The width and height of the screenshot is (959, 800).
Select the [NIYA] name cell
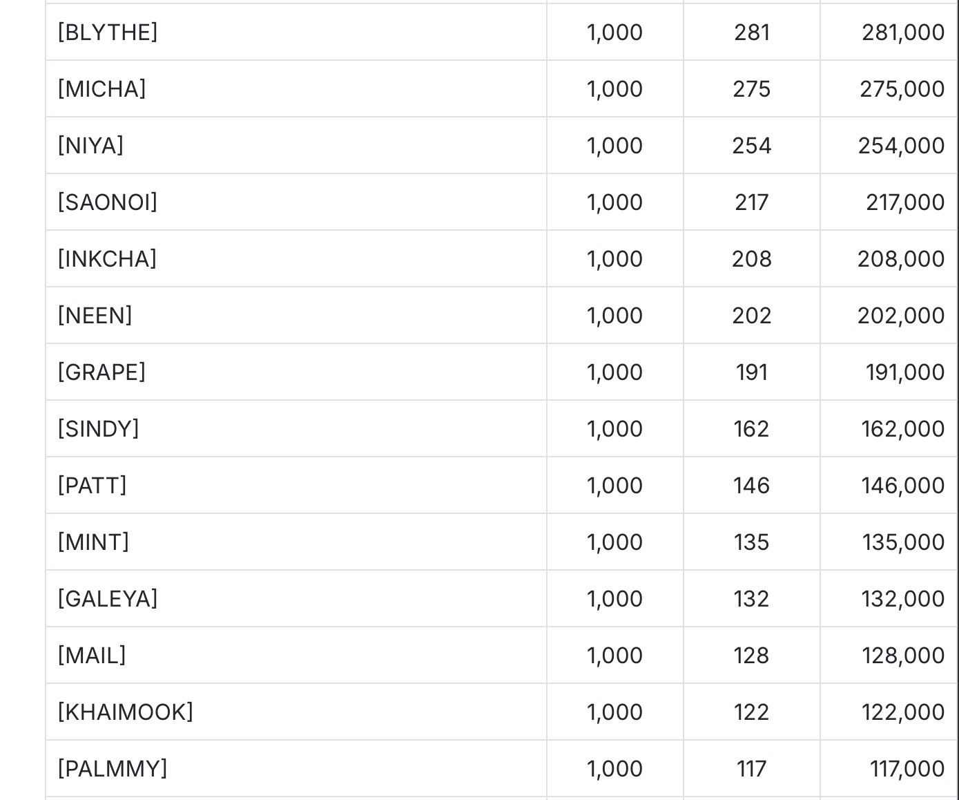click(x=296, y=145)
